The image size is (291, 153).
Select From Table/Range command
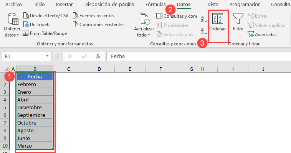45,33
